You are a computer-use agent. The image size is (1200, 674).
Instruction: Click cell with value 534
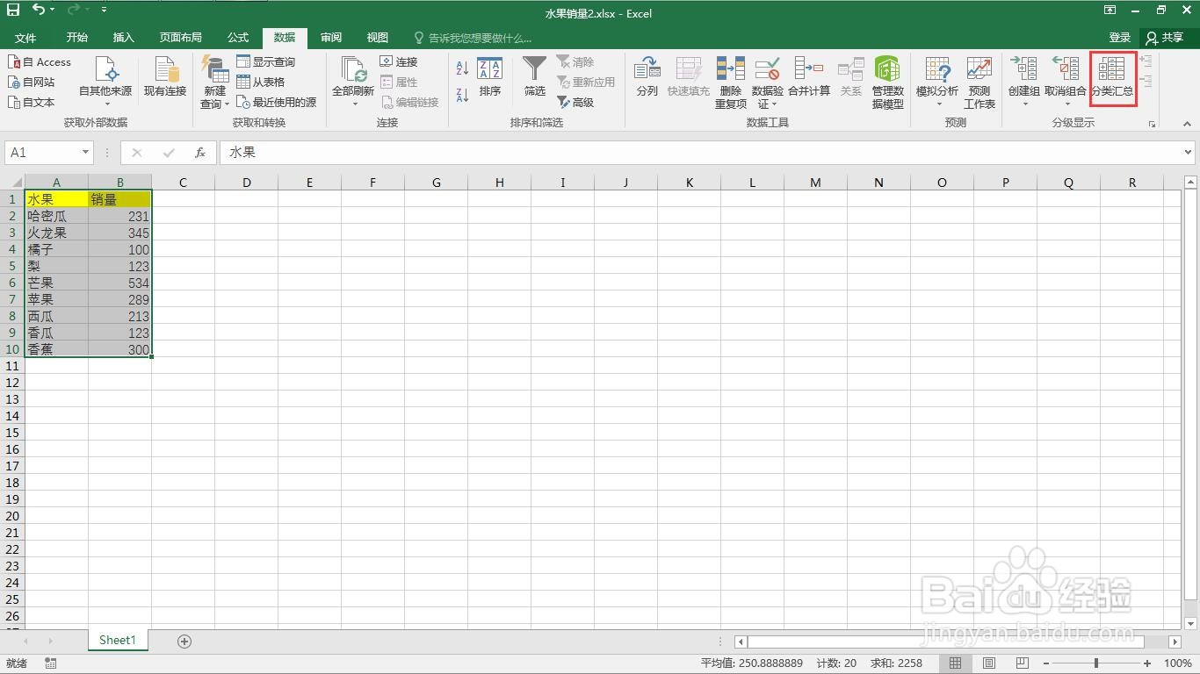click(x=119, y=283)
